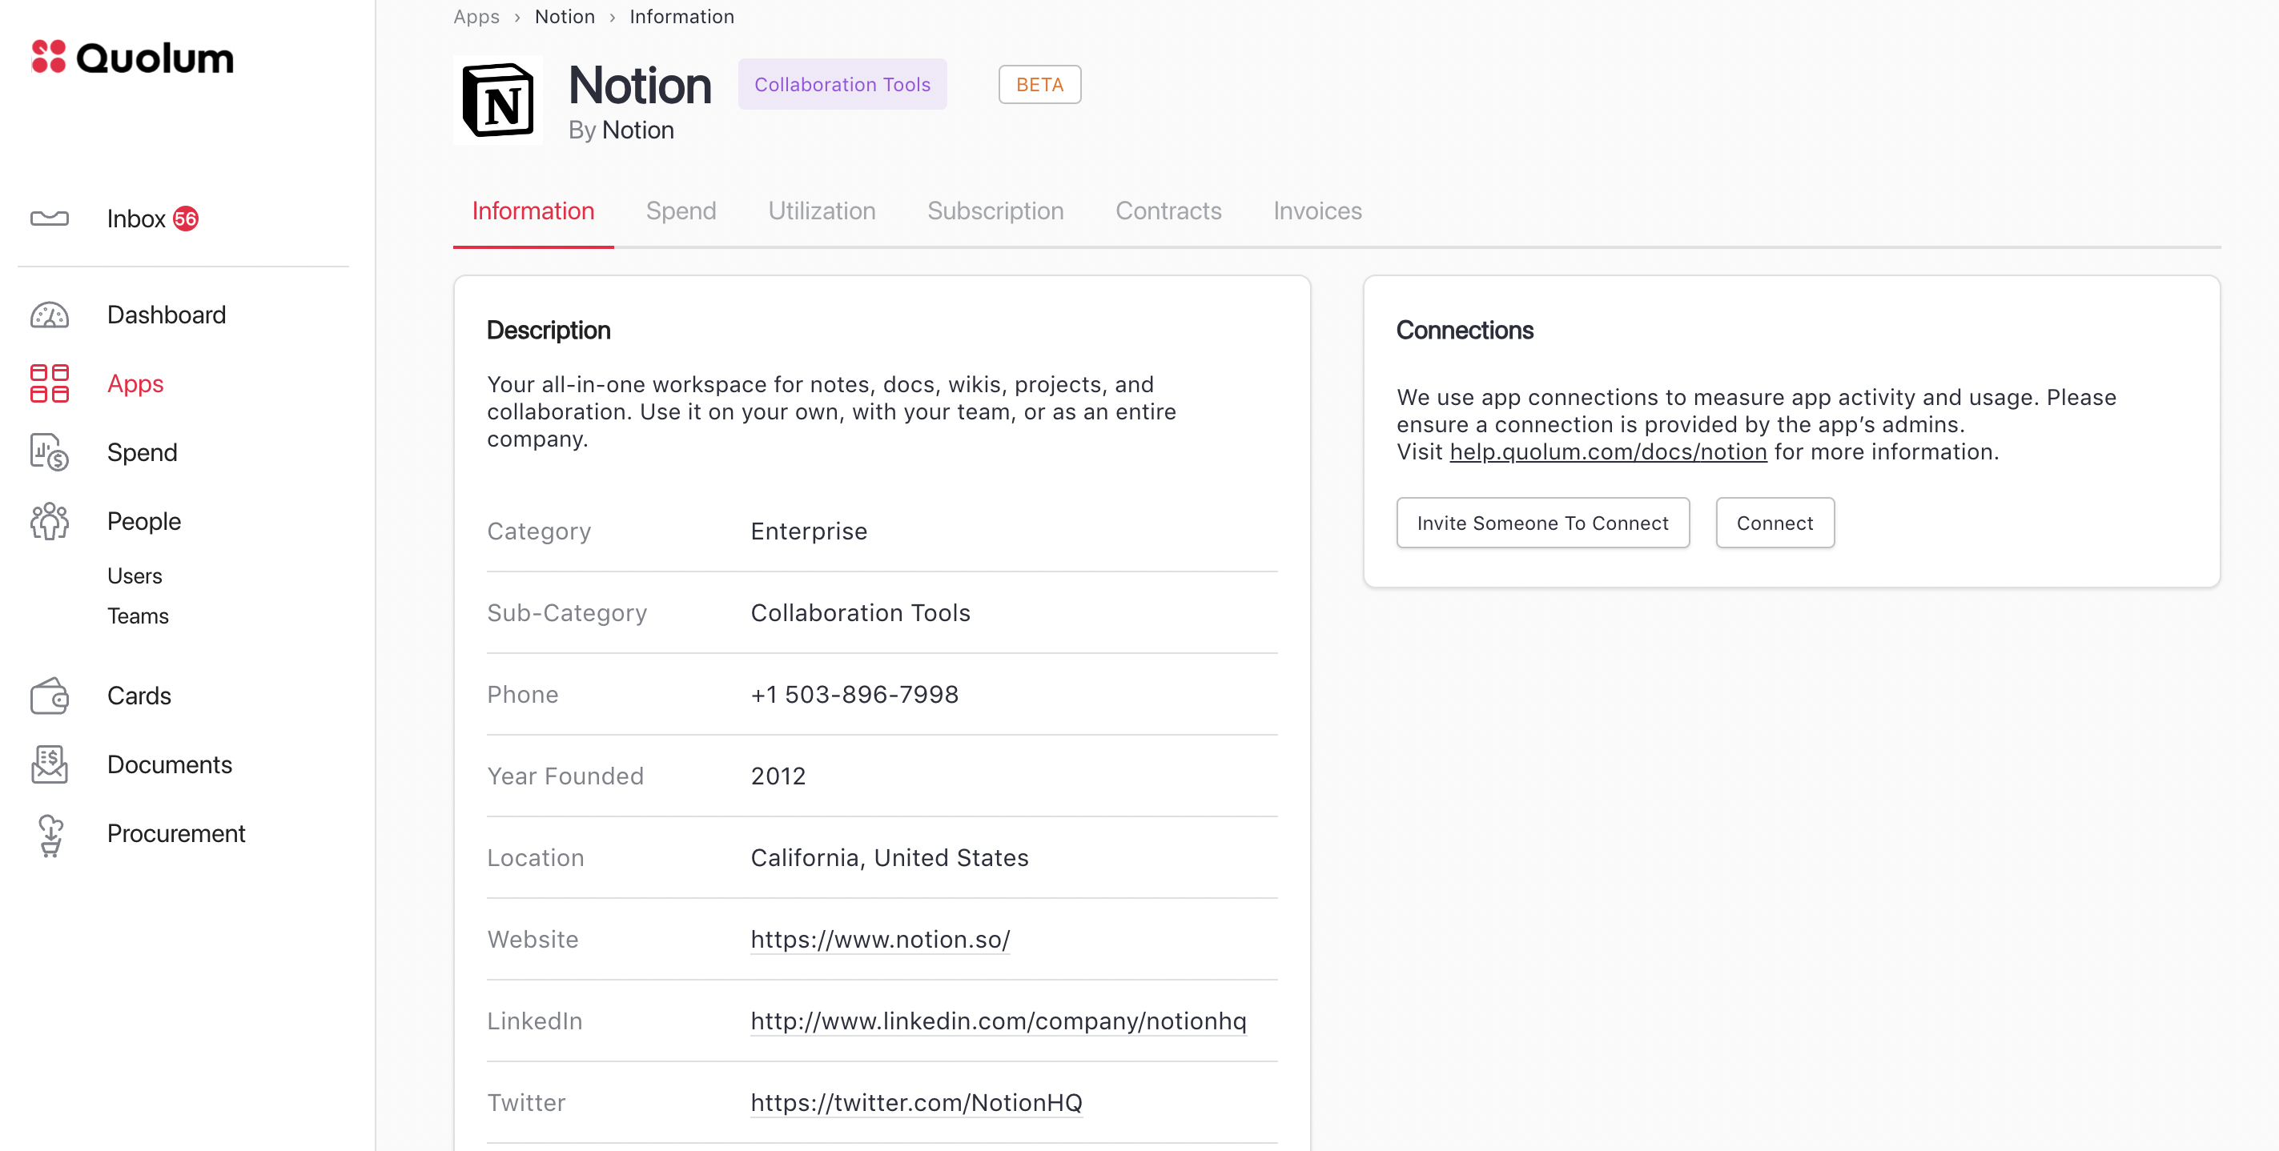The image size is (2279, 1151).
Task: Click the Notion app logo thumbnail
Action: point(498,100)
